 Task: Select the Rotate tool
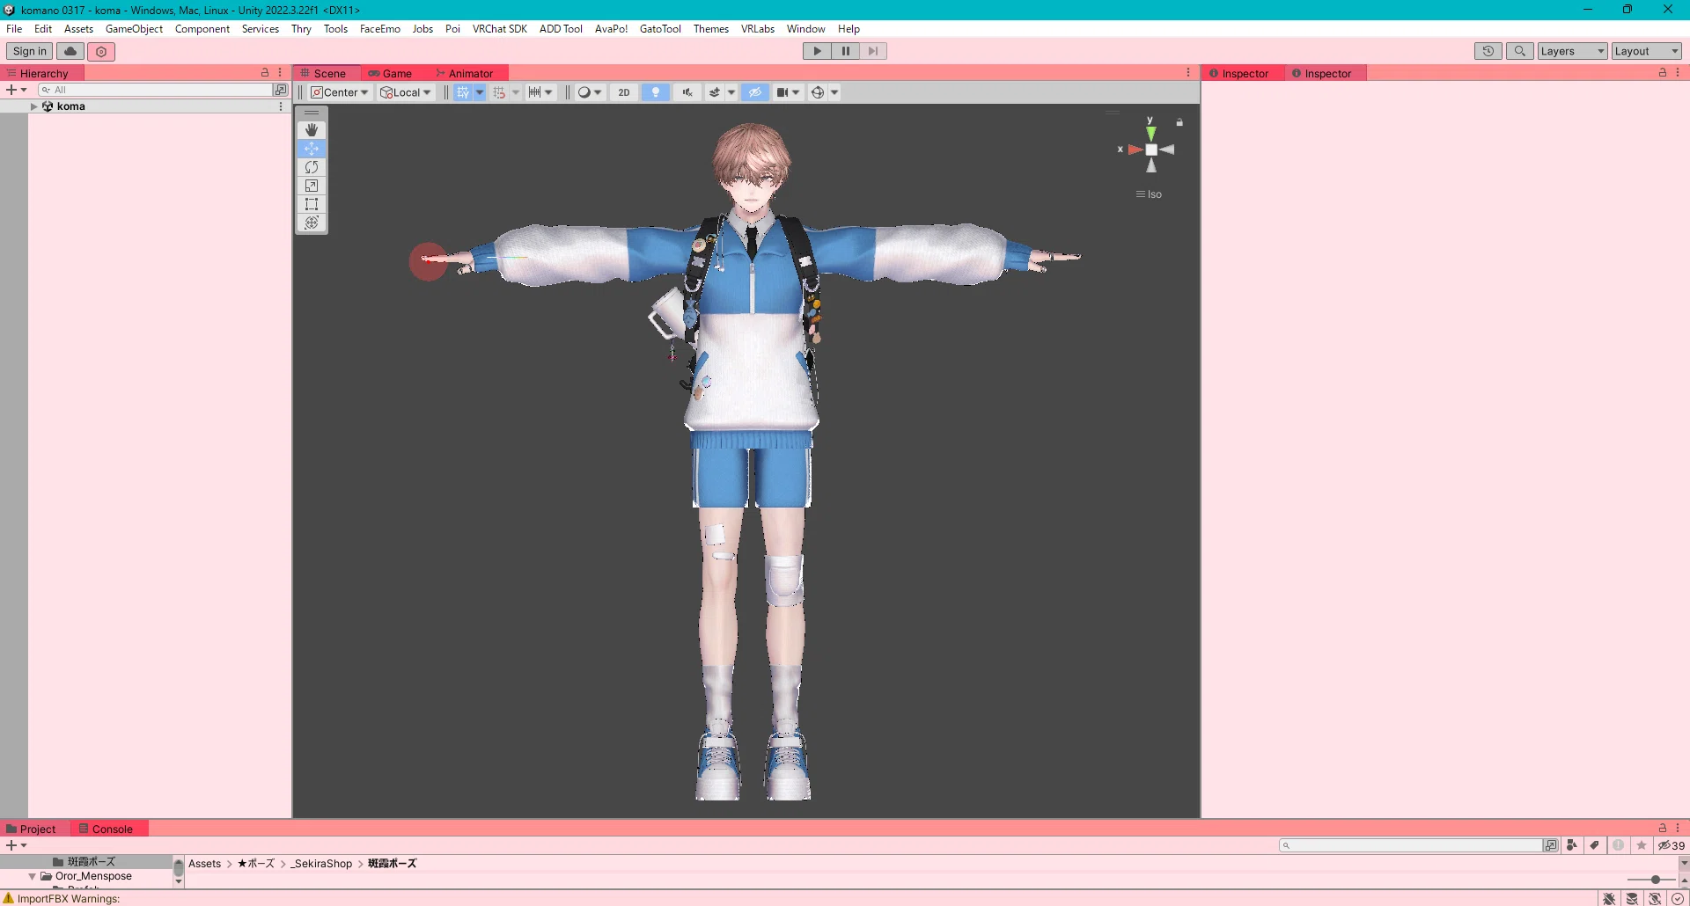coord(312,167)
